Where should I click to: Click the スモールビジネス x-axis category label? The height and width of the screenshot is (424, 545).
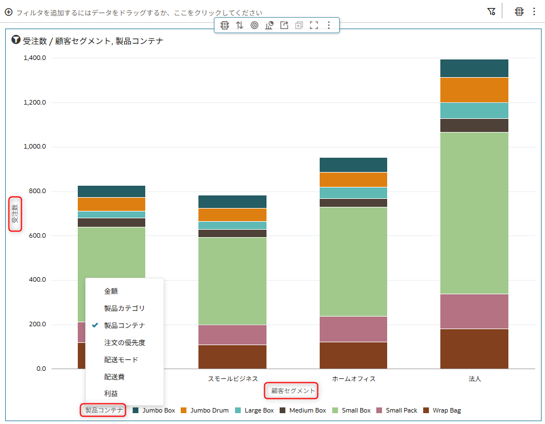click(x=233, y=379)
